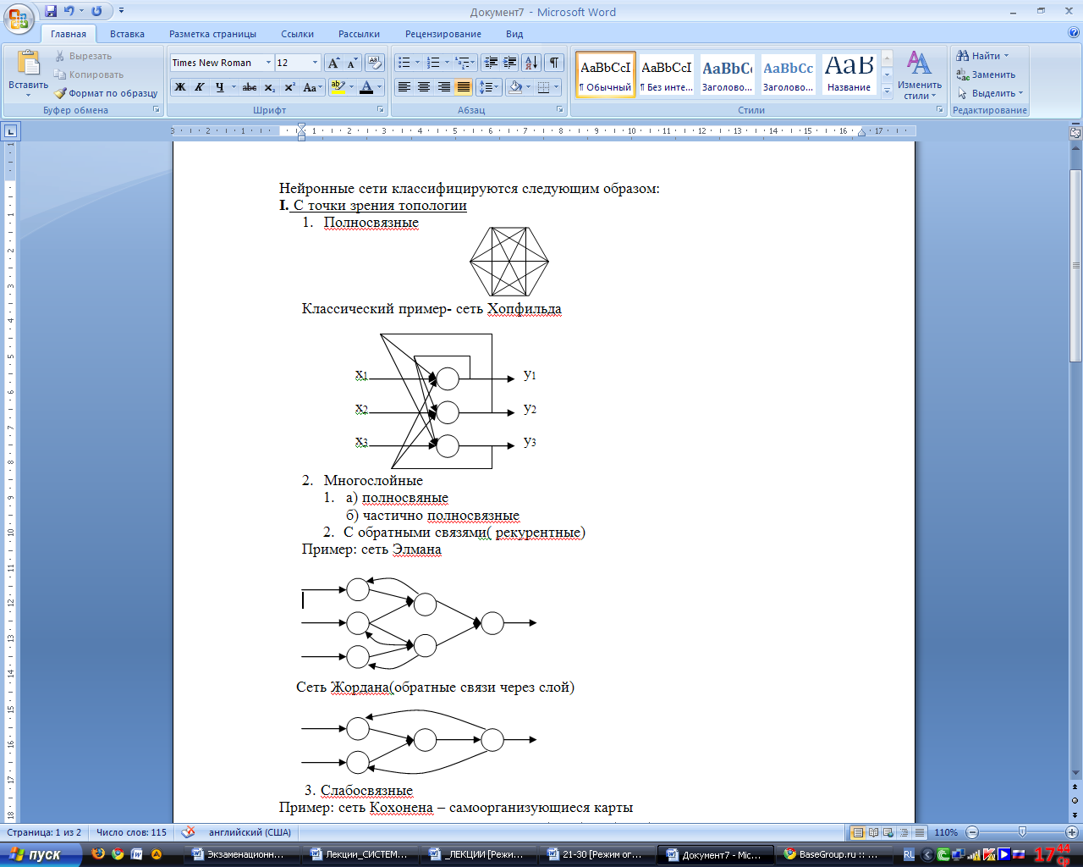The width and height of the screenshot is (1083, 867).
Task: Click the Sort icon
Action: tap(531, 63)
